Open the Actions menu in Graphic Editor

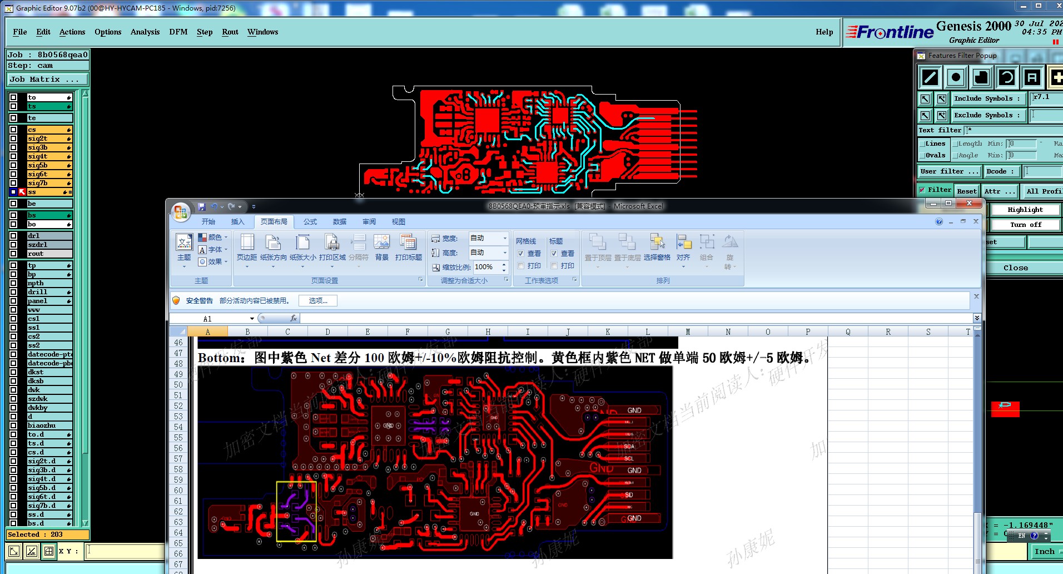(x=72, y=32)
